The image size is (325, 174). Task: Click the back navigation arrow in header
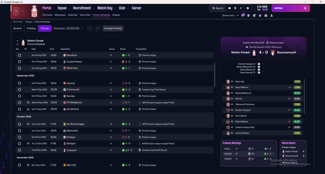17,11
